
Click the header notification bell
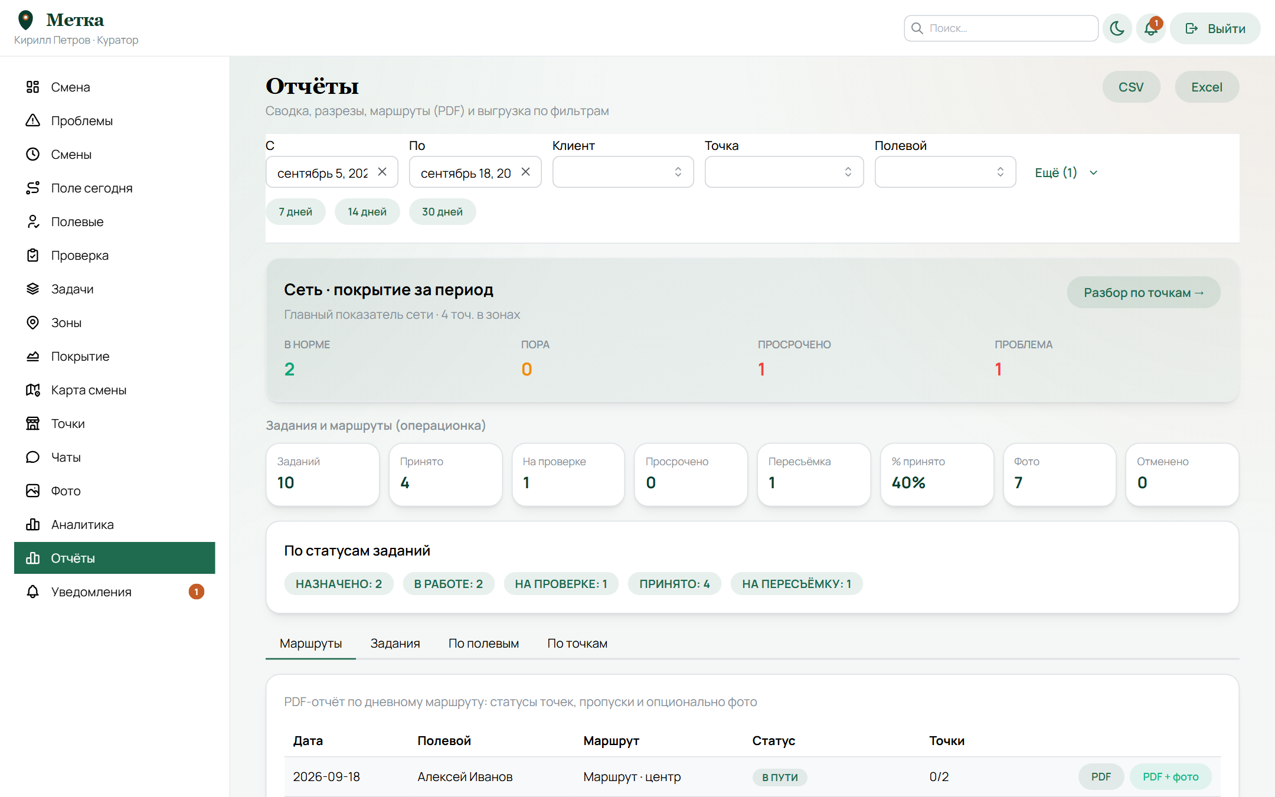[1151, 28]
